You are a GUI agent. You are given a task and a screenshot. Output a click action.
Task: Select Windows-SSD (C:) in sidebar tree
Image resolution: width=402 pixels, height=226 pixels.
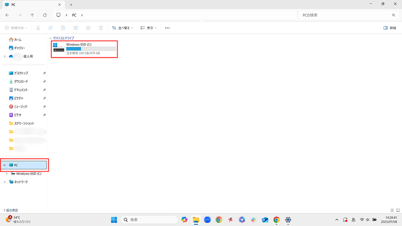click(x=26, y=173)
